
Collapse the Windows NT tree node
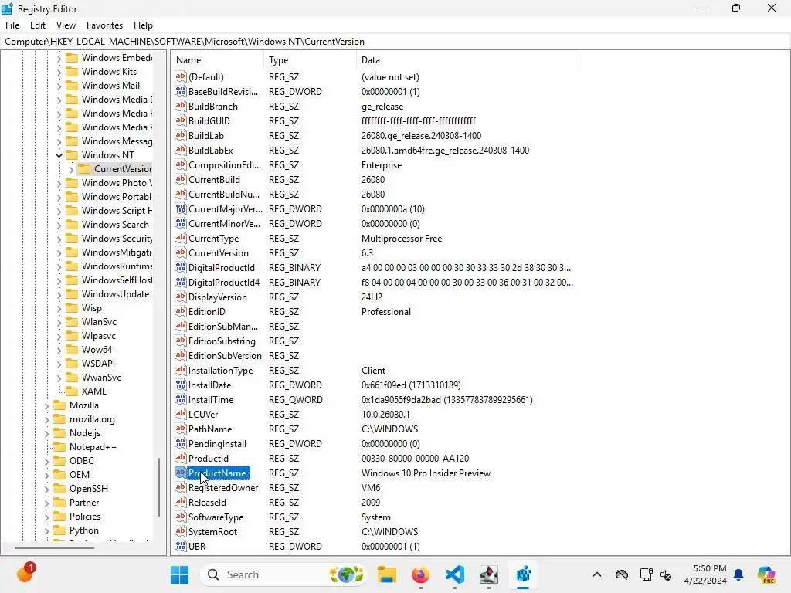point(59,155)
